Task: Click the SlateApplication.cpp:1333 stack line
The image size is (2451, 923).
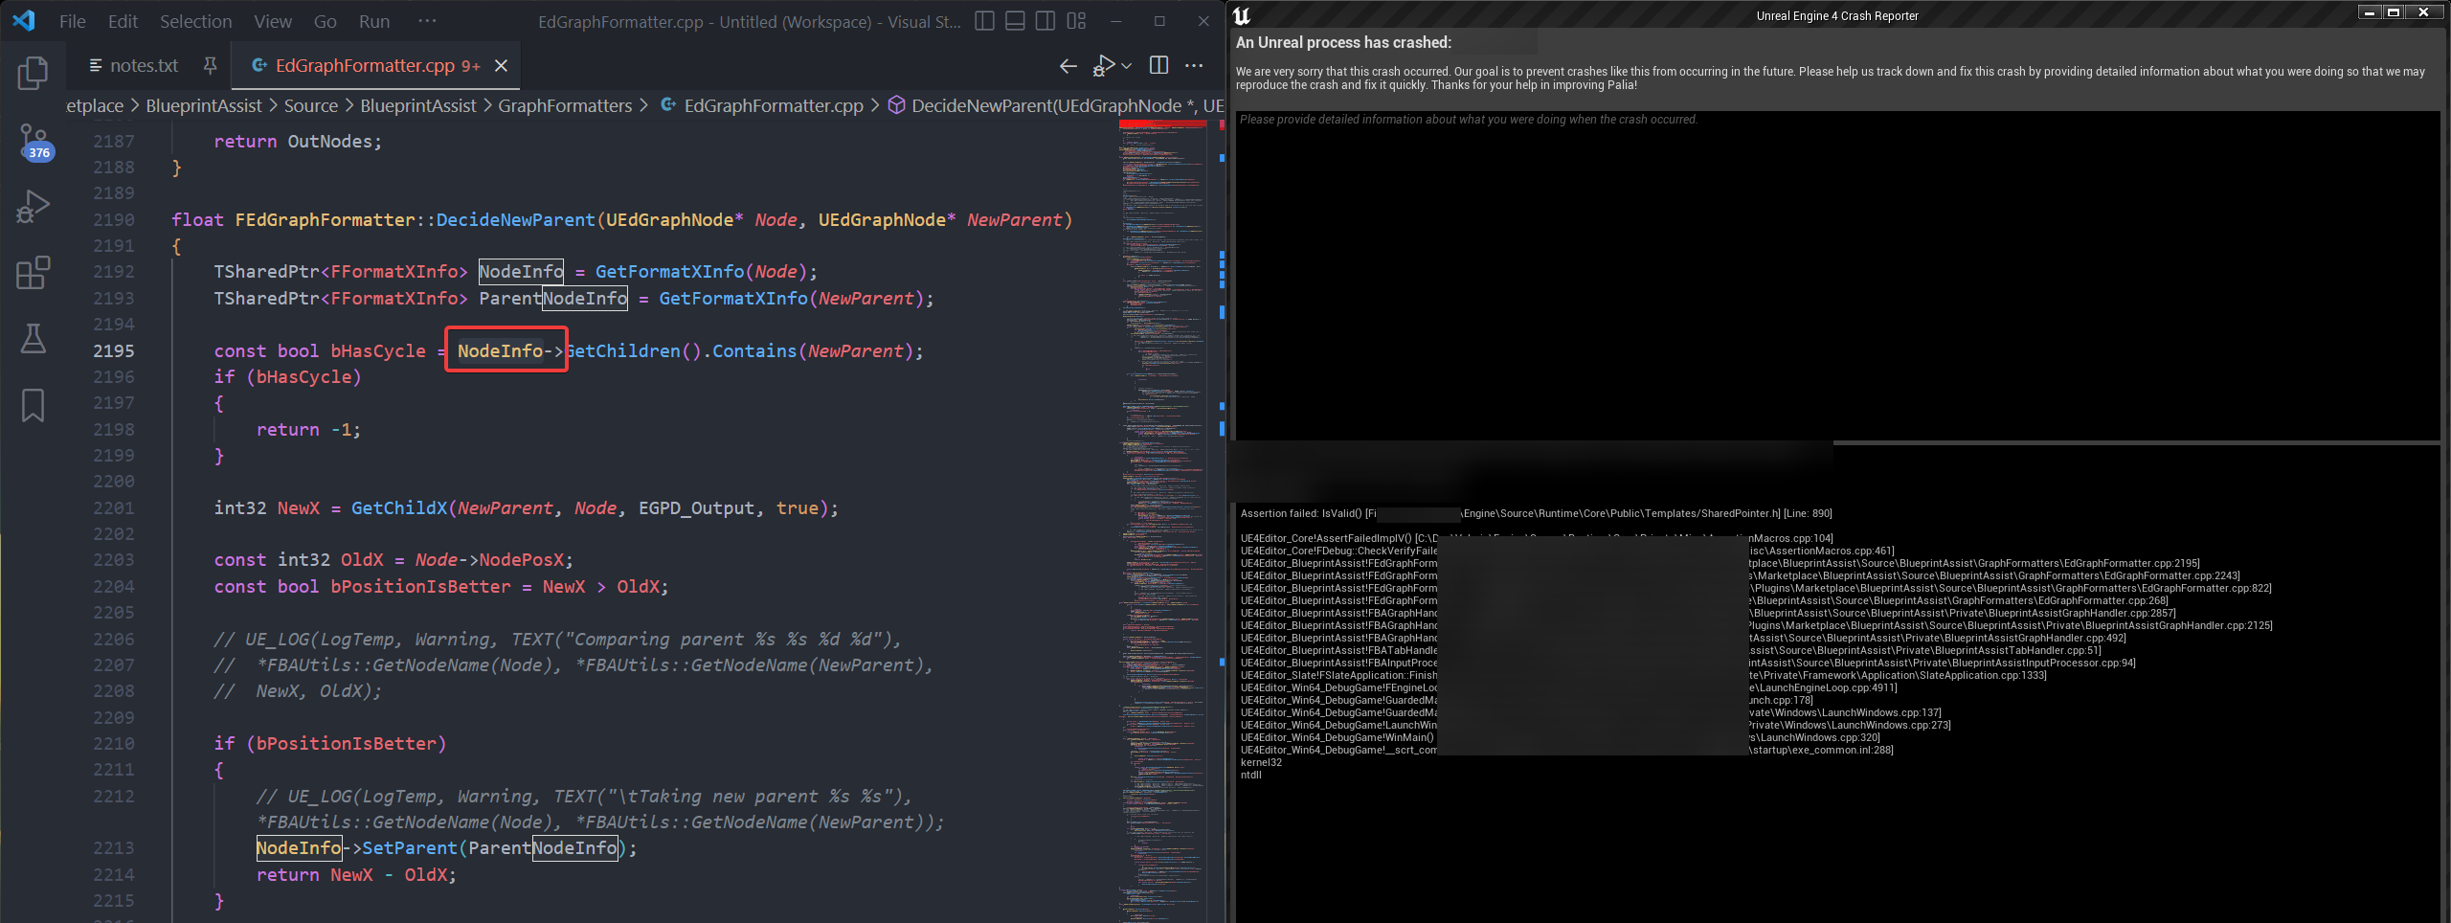Action: [x=1643, y=675]
